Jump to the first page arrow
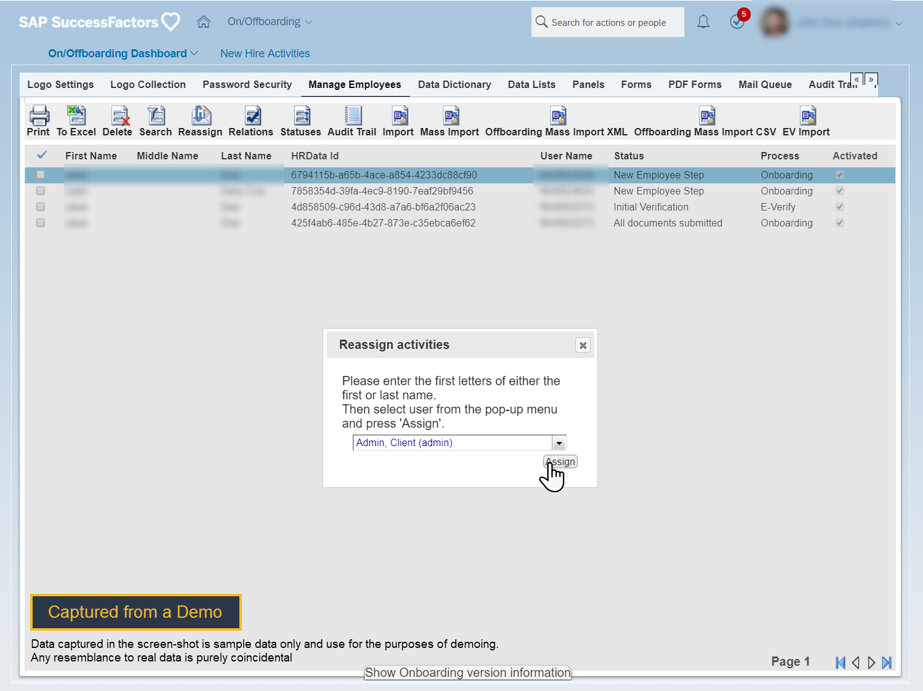 point(840,663)
